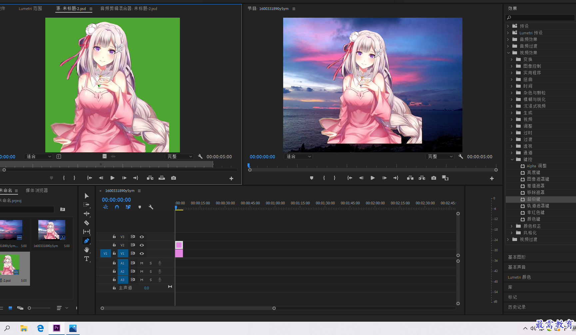This screenshot has height=335, width=576.
Task: Mute audio track A1
Action: (142, 263)
